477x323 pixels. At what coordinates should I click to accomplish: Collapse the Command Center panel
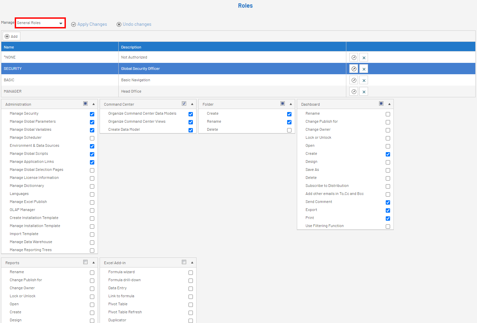tap(192, 104)
